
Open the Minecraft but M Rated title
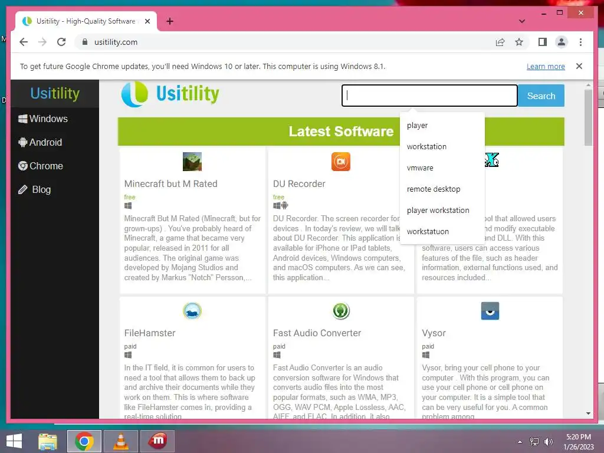[x=170, y=184]
